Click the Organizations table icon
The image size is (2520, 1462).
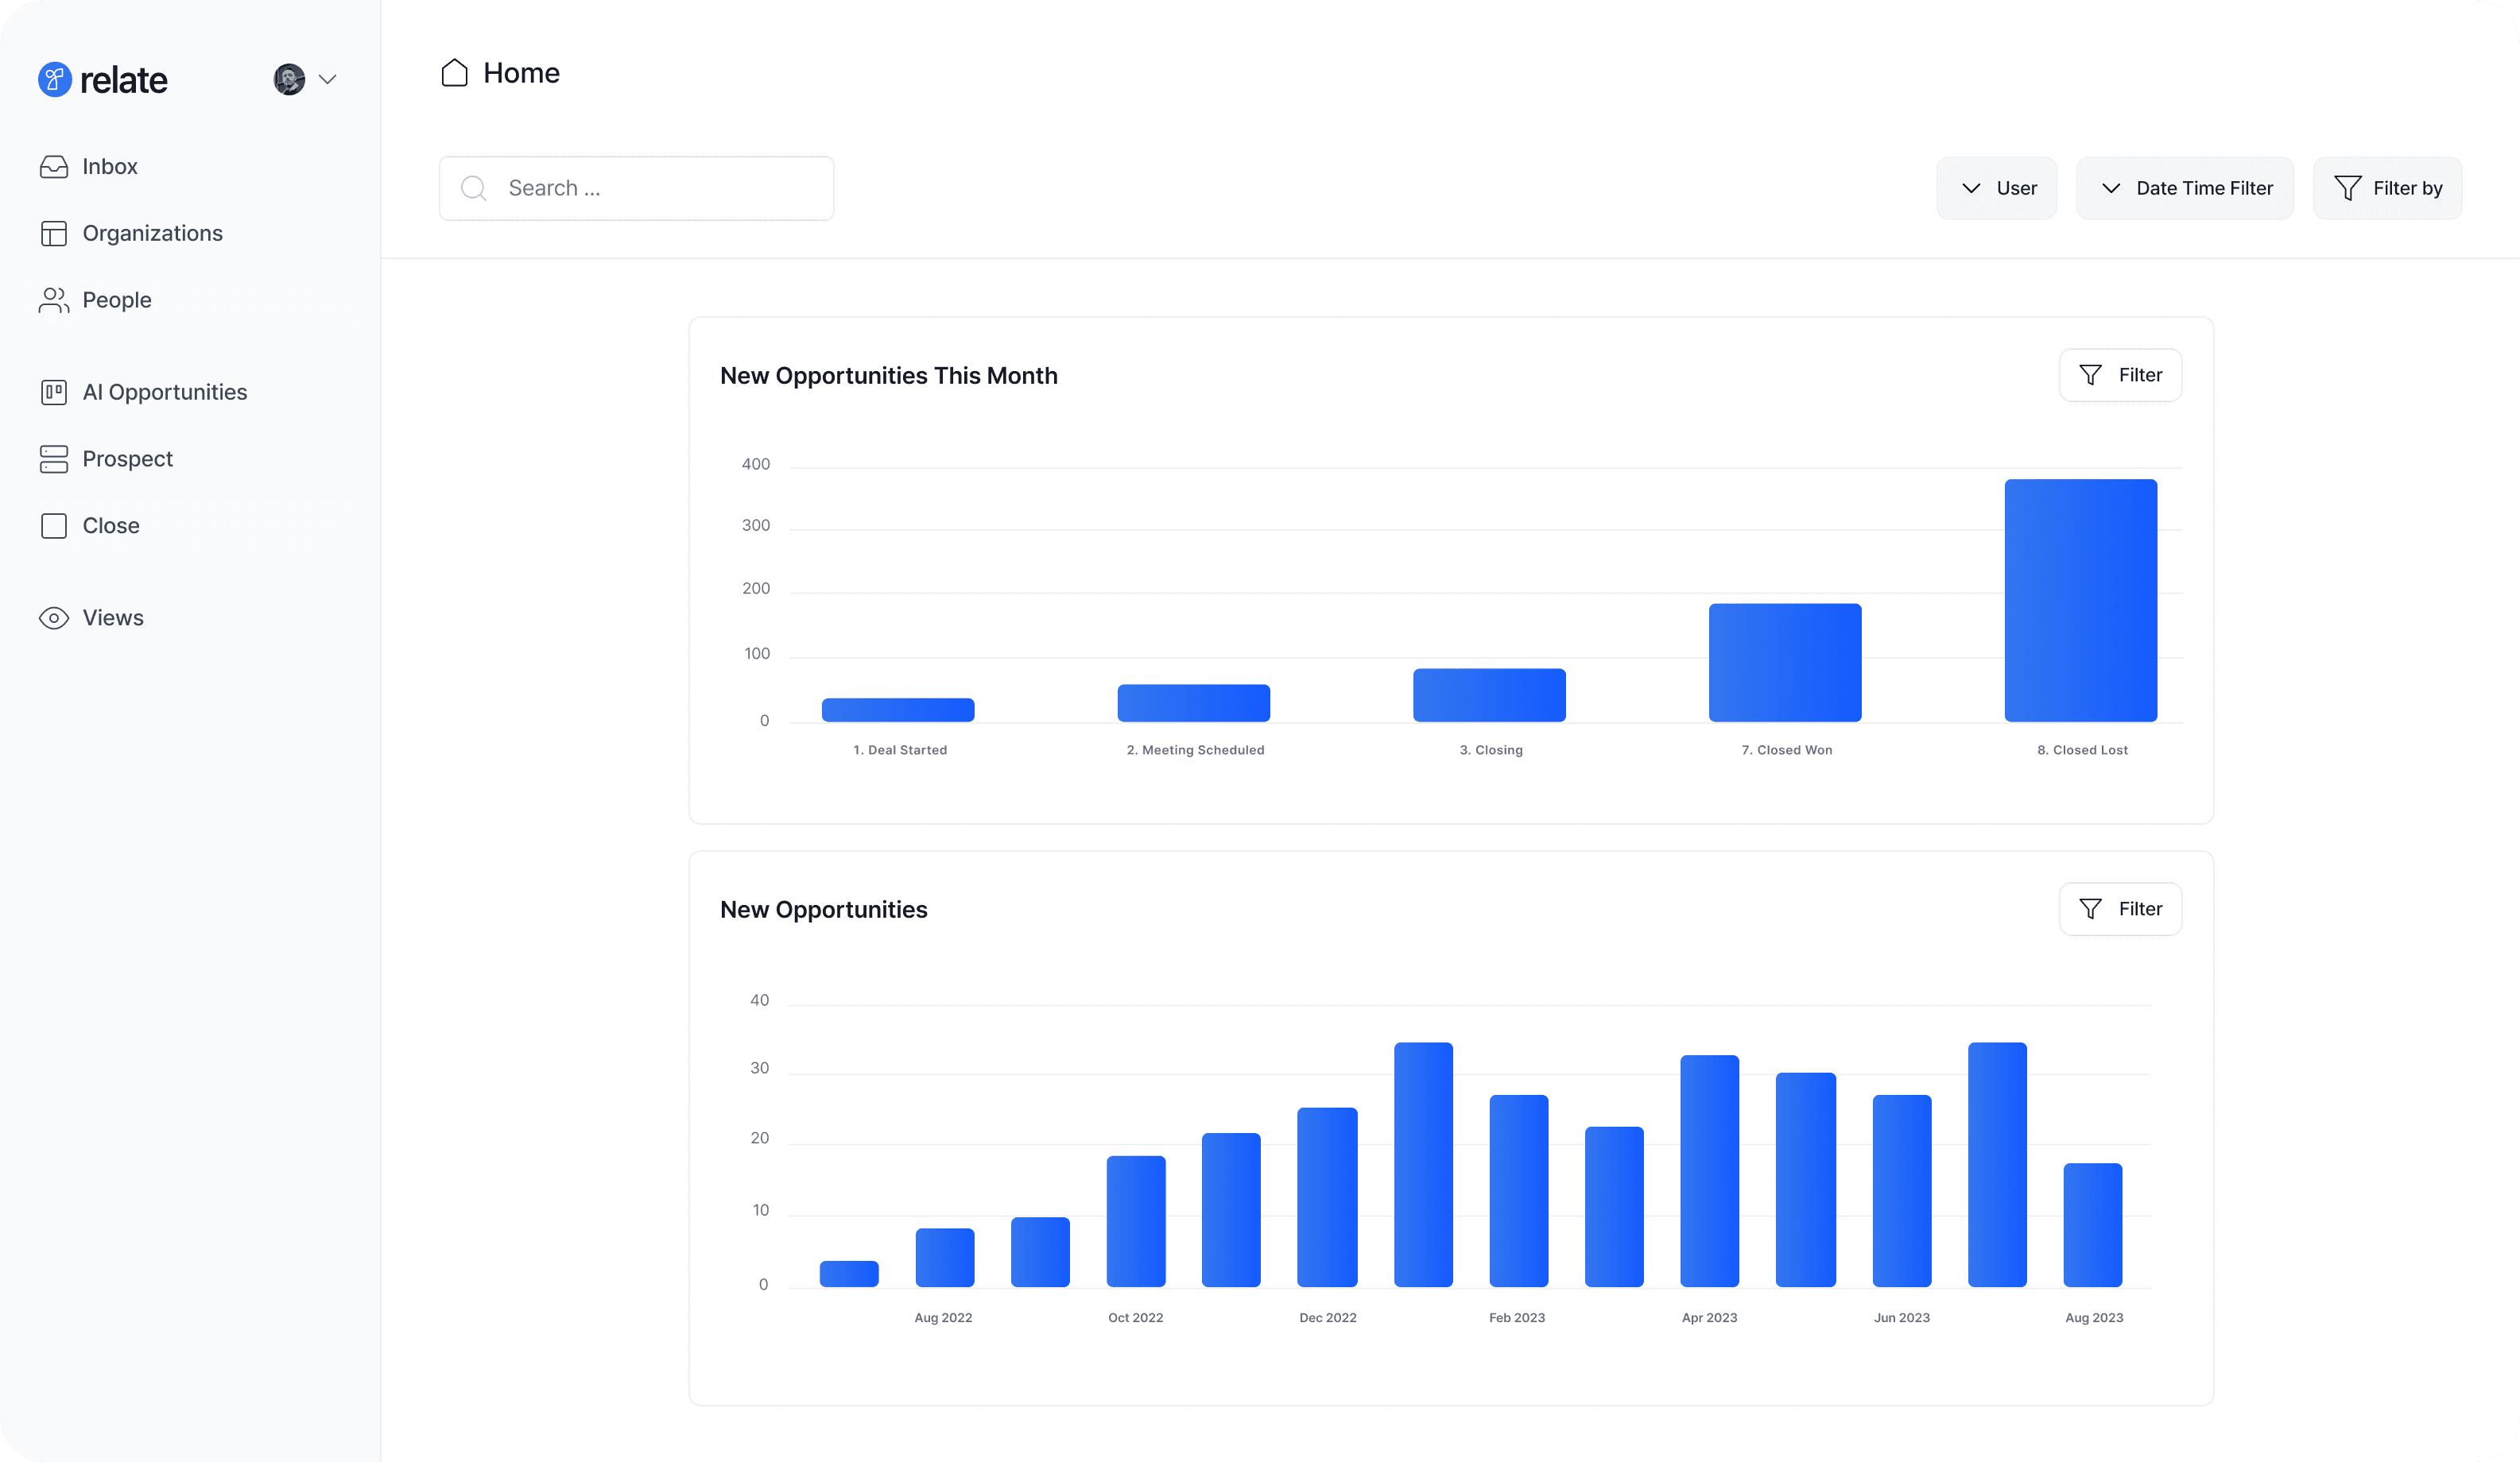coord(54,234)
